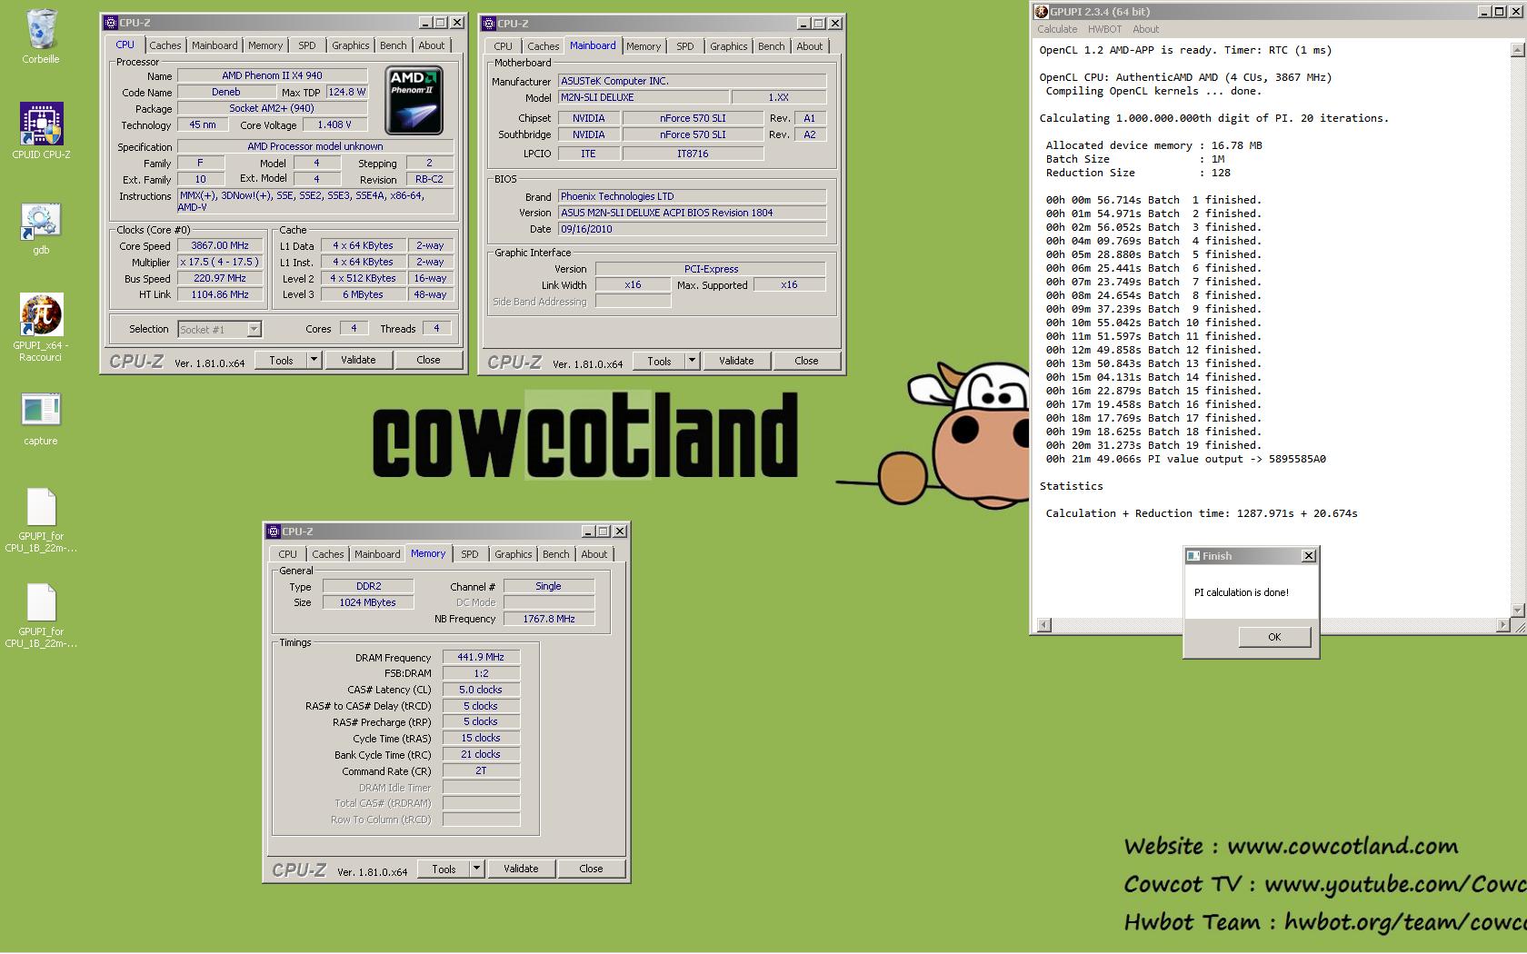Click the GPUPI 2.3.4 title bar icon

click(1042, 12)
